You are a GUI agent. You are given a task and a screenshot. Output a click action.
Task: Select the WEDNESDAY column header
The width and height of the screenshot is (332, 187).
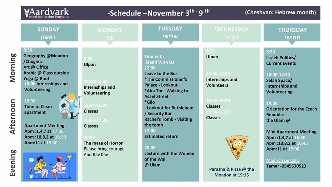point(231,33)
